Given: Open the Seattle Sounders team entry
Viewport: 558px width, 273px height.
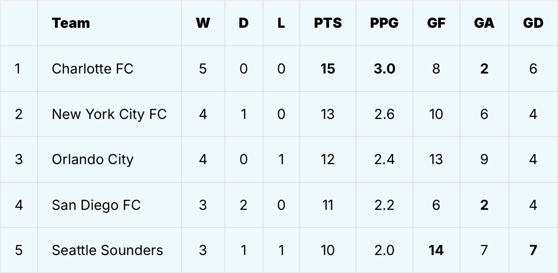Looking at the screenshot, I should click(107, 250).
